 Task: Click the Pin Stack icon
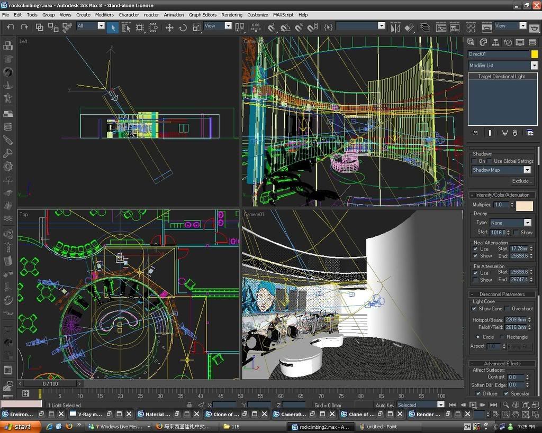(475, 133)
